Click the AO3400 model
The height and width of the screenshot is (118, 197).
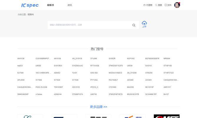click(130, 80)
